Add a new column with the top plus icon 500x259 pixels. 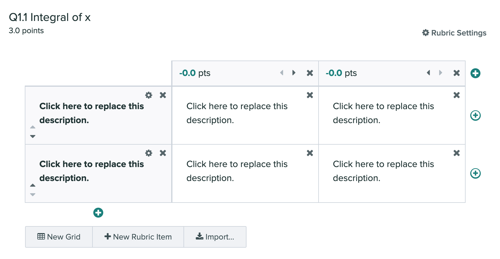pos(475,73)
